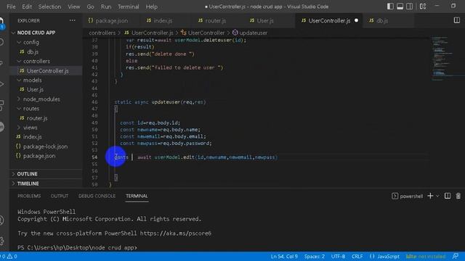Open terminal launch profile dropdown arrow
Viewport: 465px width, 261px height.
coord(437,196)
